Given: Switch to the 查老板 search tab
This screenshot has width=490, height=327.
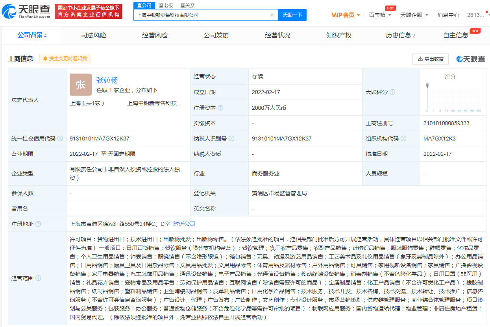Looking at the screenshot, I should (x=166, y=6).
